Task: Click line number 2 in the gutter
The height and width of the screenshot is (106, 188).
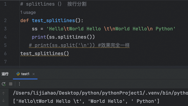Action: click(5, 21)
